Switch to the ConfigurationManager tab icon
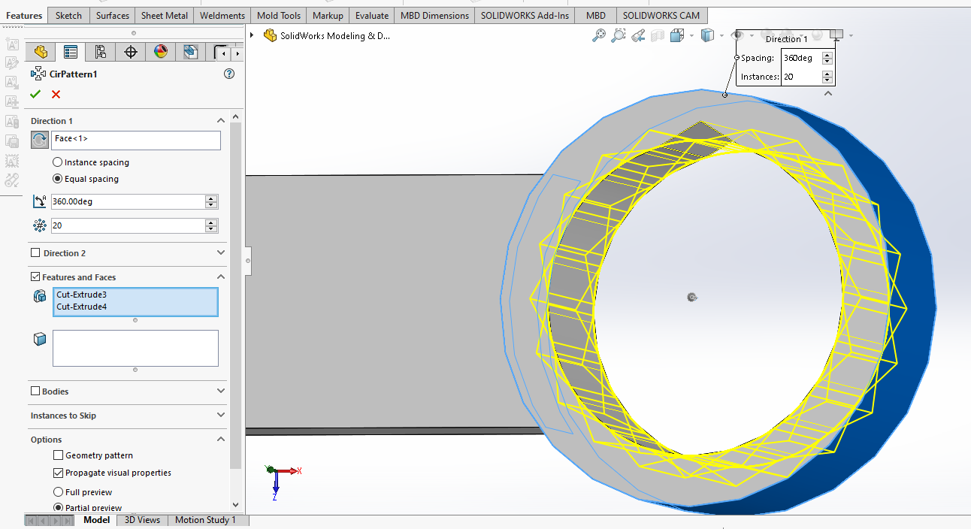971x529 pixels. click(101, 52)
